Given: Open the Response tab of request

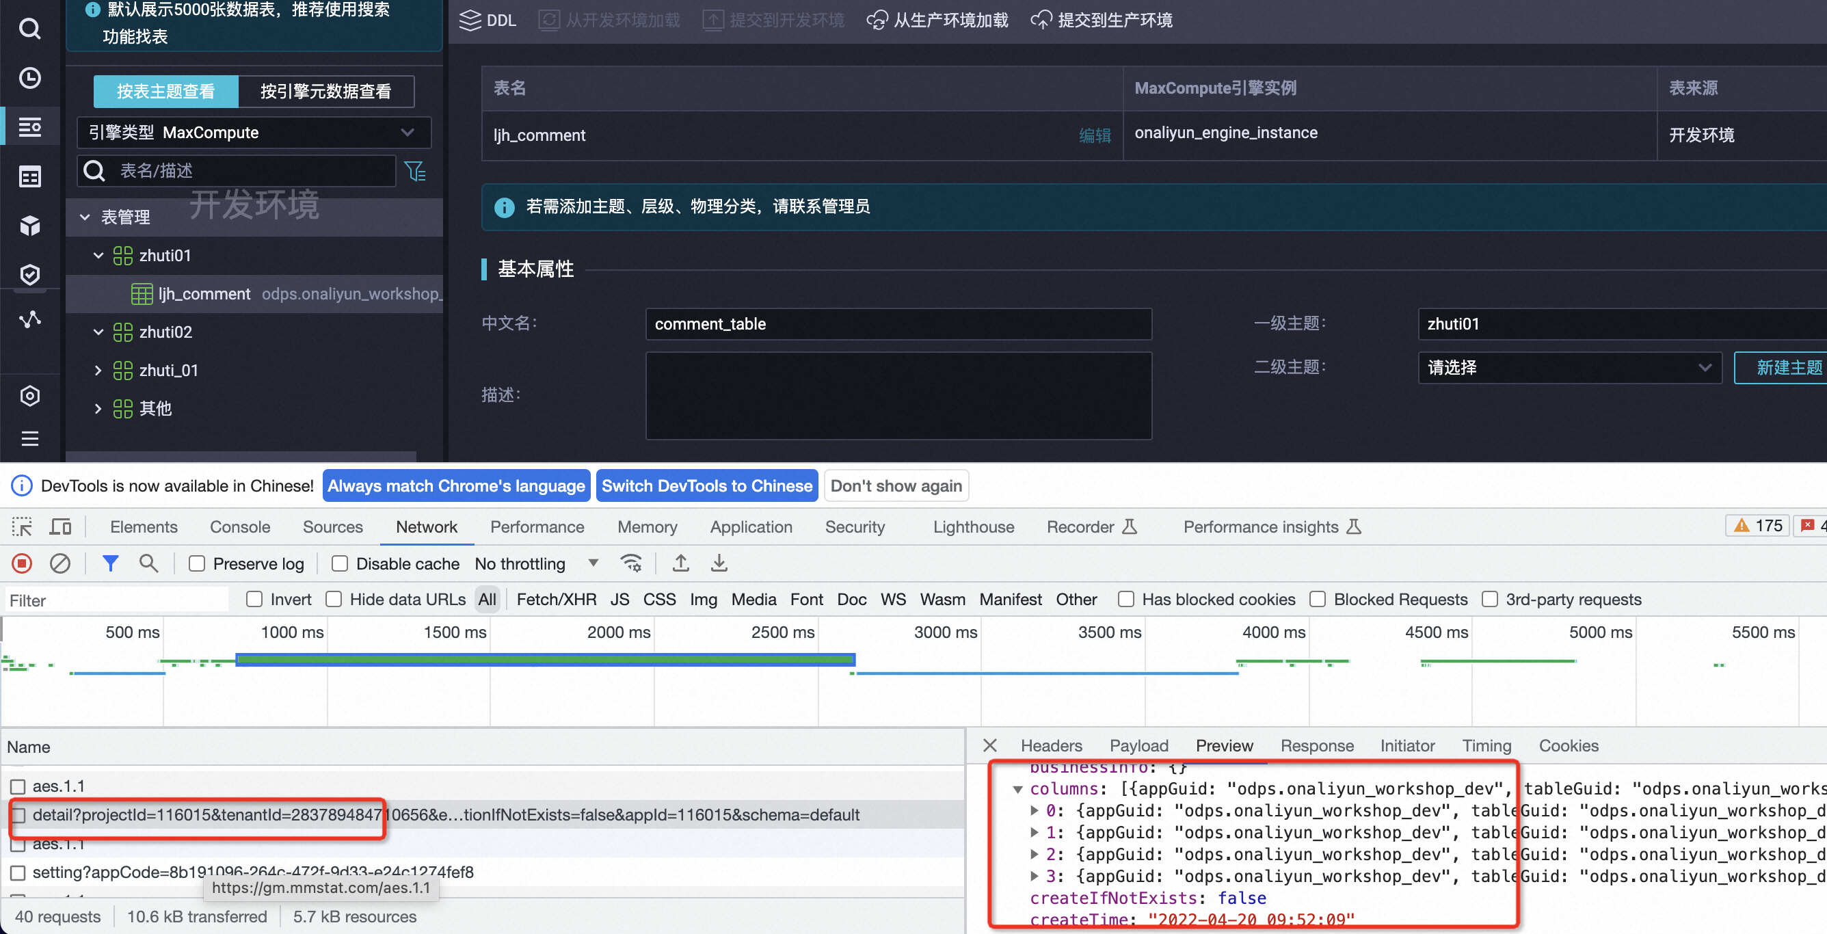Looking at the screenshot, I should point(1316,745).
